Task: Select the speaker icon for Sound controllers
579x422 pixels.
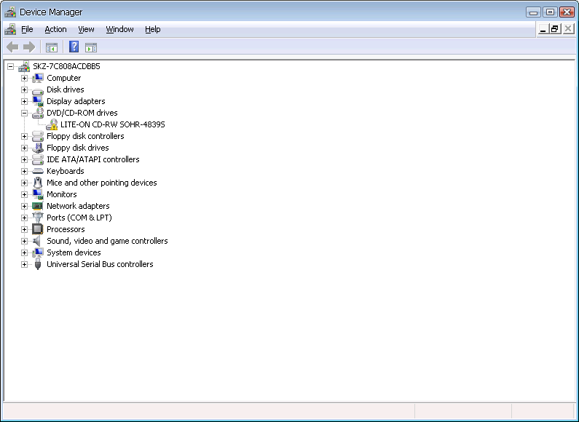Action: 37,241
